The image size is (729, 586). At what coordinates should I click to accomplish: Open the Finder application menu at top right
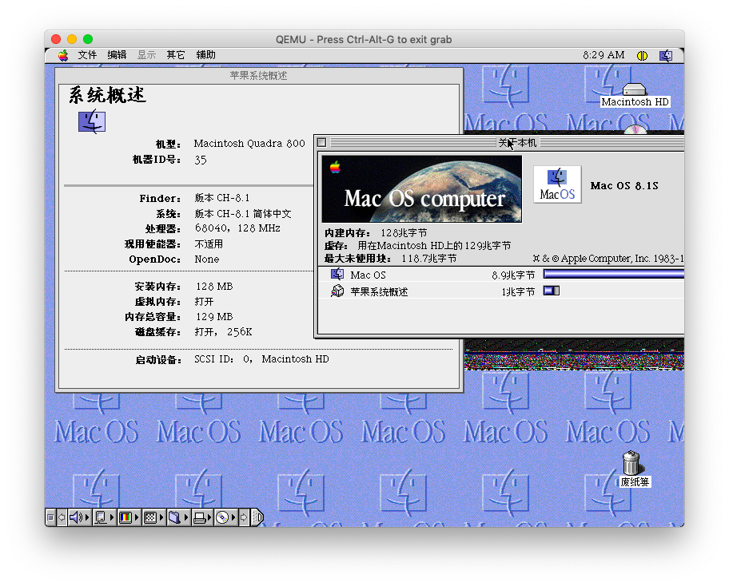click(666, 54)
